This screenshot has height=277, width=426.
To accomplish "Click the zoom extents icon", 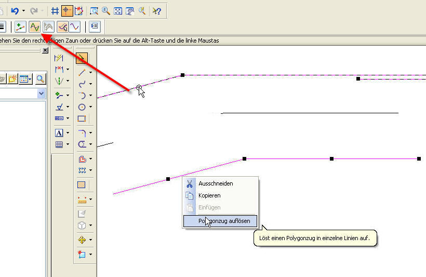I will click(x=118, y=10).
